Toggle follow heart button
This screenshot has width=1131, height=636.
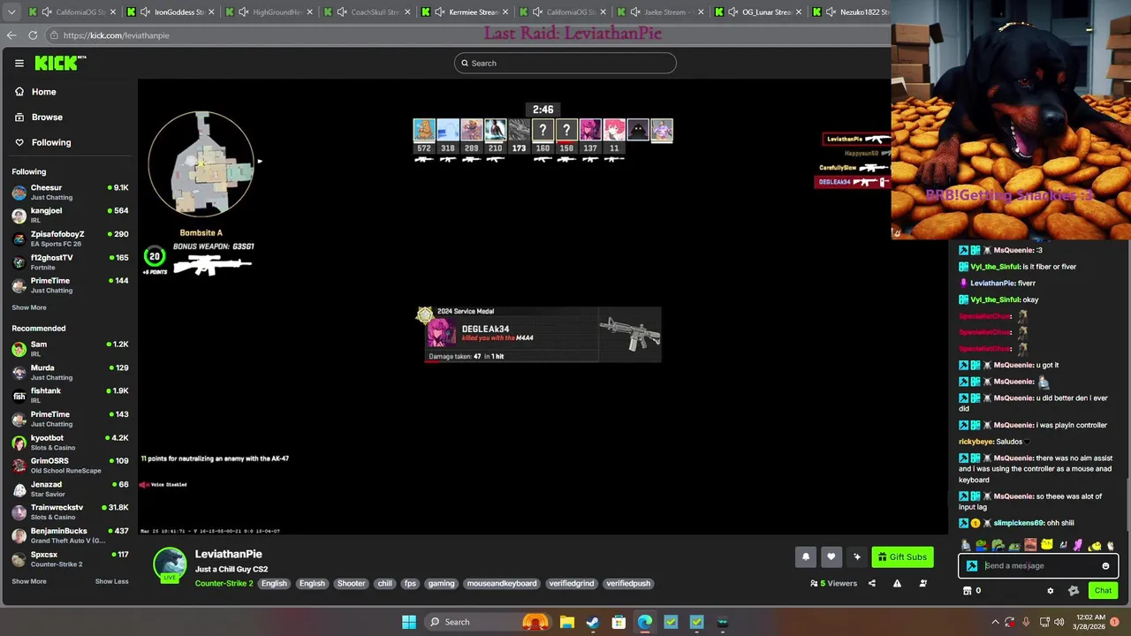click(831, 556)
